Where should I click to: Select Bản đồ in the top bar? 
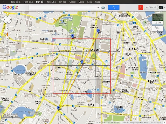click(40, 2)
